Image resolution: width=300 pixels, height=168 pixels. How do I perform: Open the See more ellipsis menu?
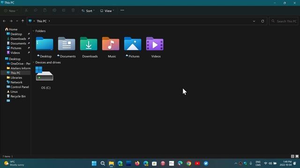click(122, 10)
